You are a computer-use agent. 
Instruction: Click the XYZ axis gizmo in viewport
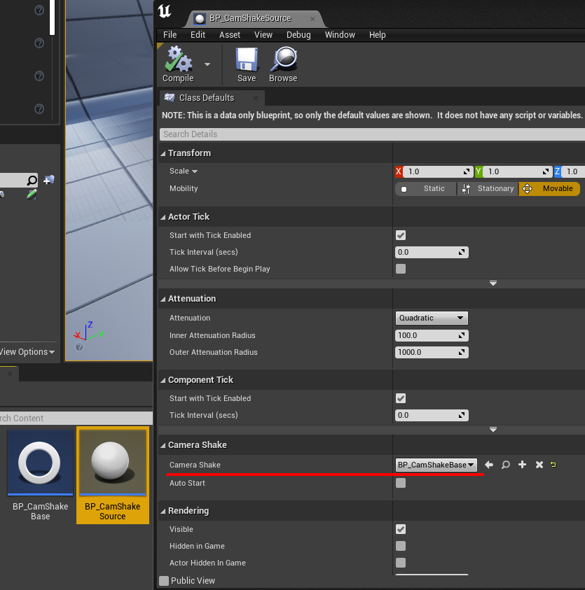[x=88, y=331]
